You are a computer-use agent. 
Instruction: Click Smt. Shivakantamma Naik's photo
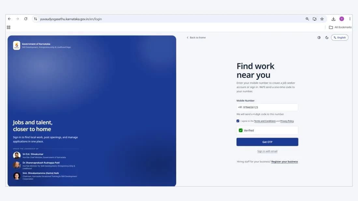17,176
